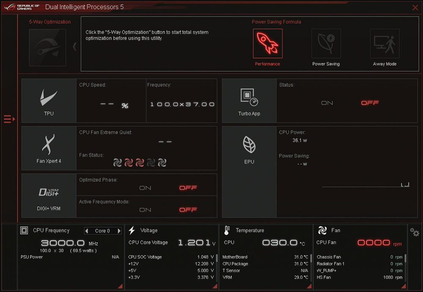Click the 1.201 V core voltage readout
This screenshot has height=292, width=423.
click(197, 243)
